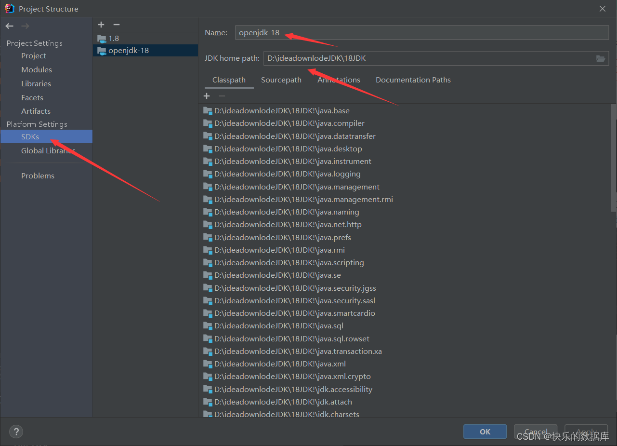Click the folder icon of java.xml
This screenshot has height=446, width=617.
tap(208, 364)
